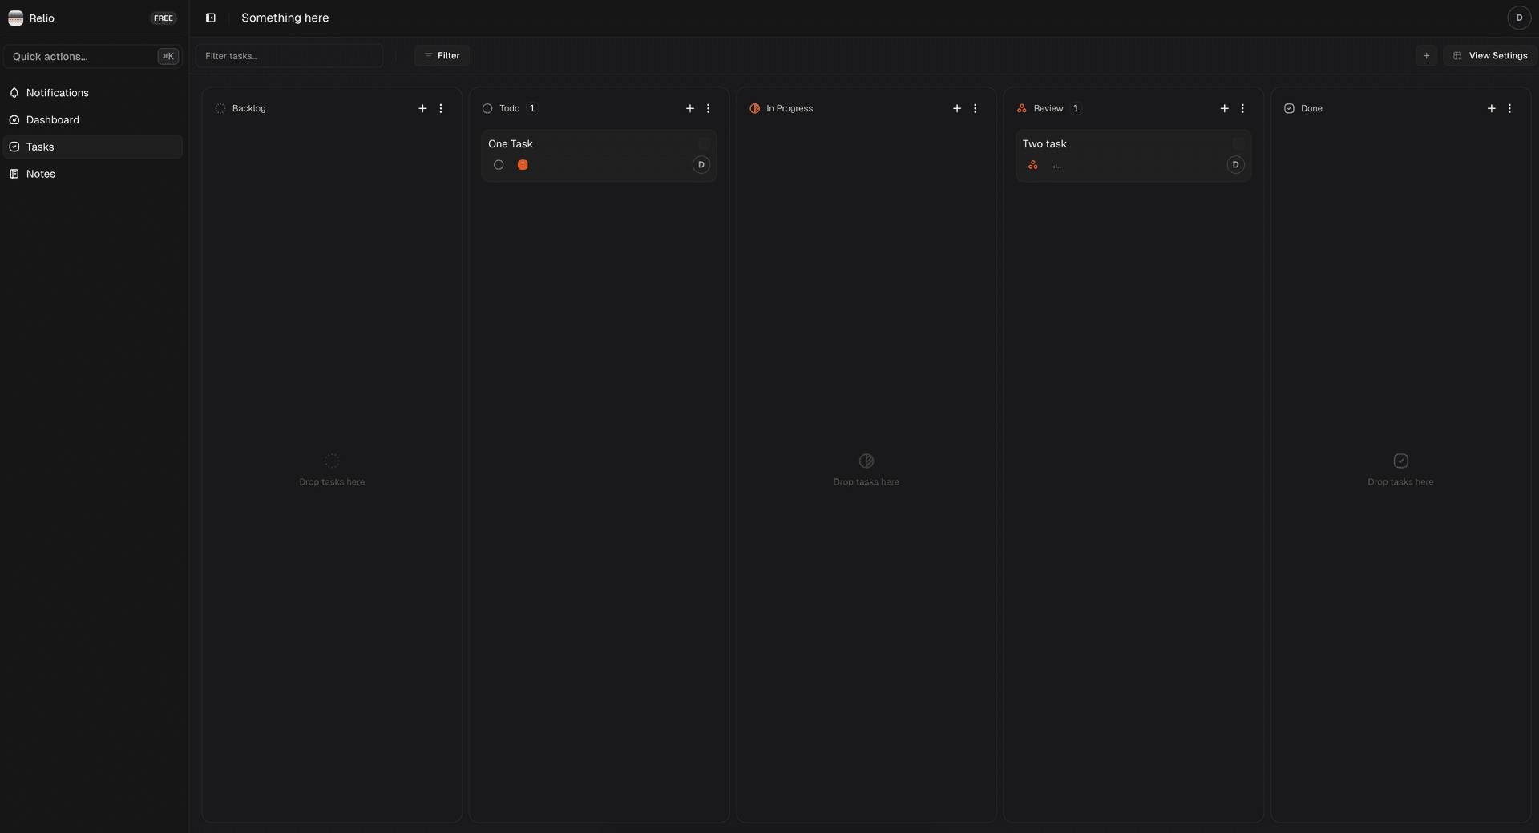The image size is (1539, 833).
Task: Click the Filter tasks input field
Action: 290,55
